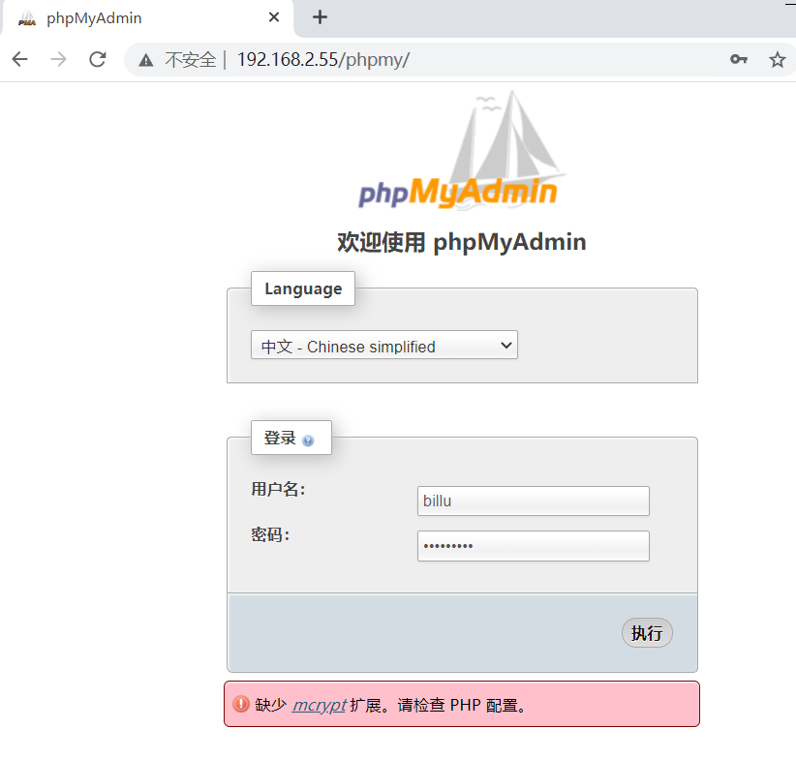The image size is (796, 759).
Task: Reload the phpMyAdmin page
Action: pos(98,59)
